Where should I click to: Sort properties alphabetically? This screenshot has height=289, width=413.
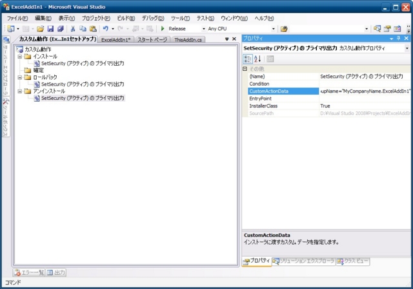(x=257, y=59)
